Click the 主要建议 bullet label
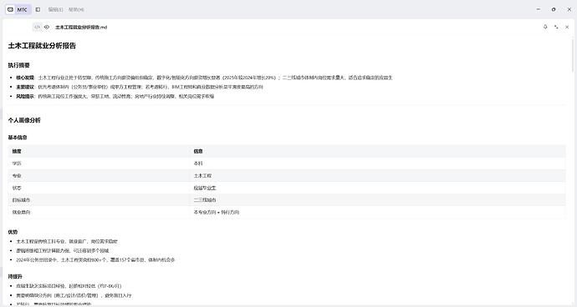Viewport: 577px width, 307px height. pyautogui.click(x=25, y=87)
